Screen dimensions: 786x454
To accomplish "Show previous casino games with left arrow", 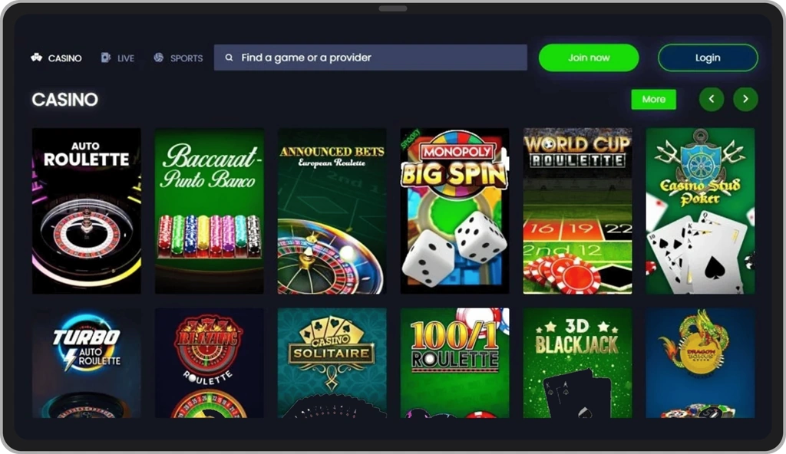I will click(712, 99).
